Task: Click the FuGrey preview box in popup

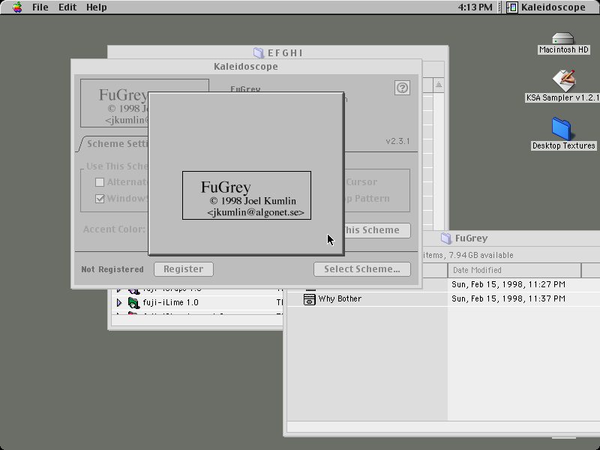Action: click(247, 196)
